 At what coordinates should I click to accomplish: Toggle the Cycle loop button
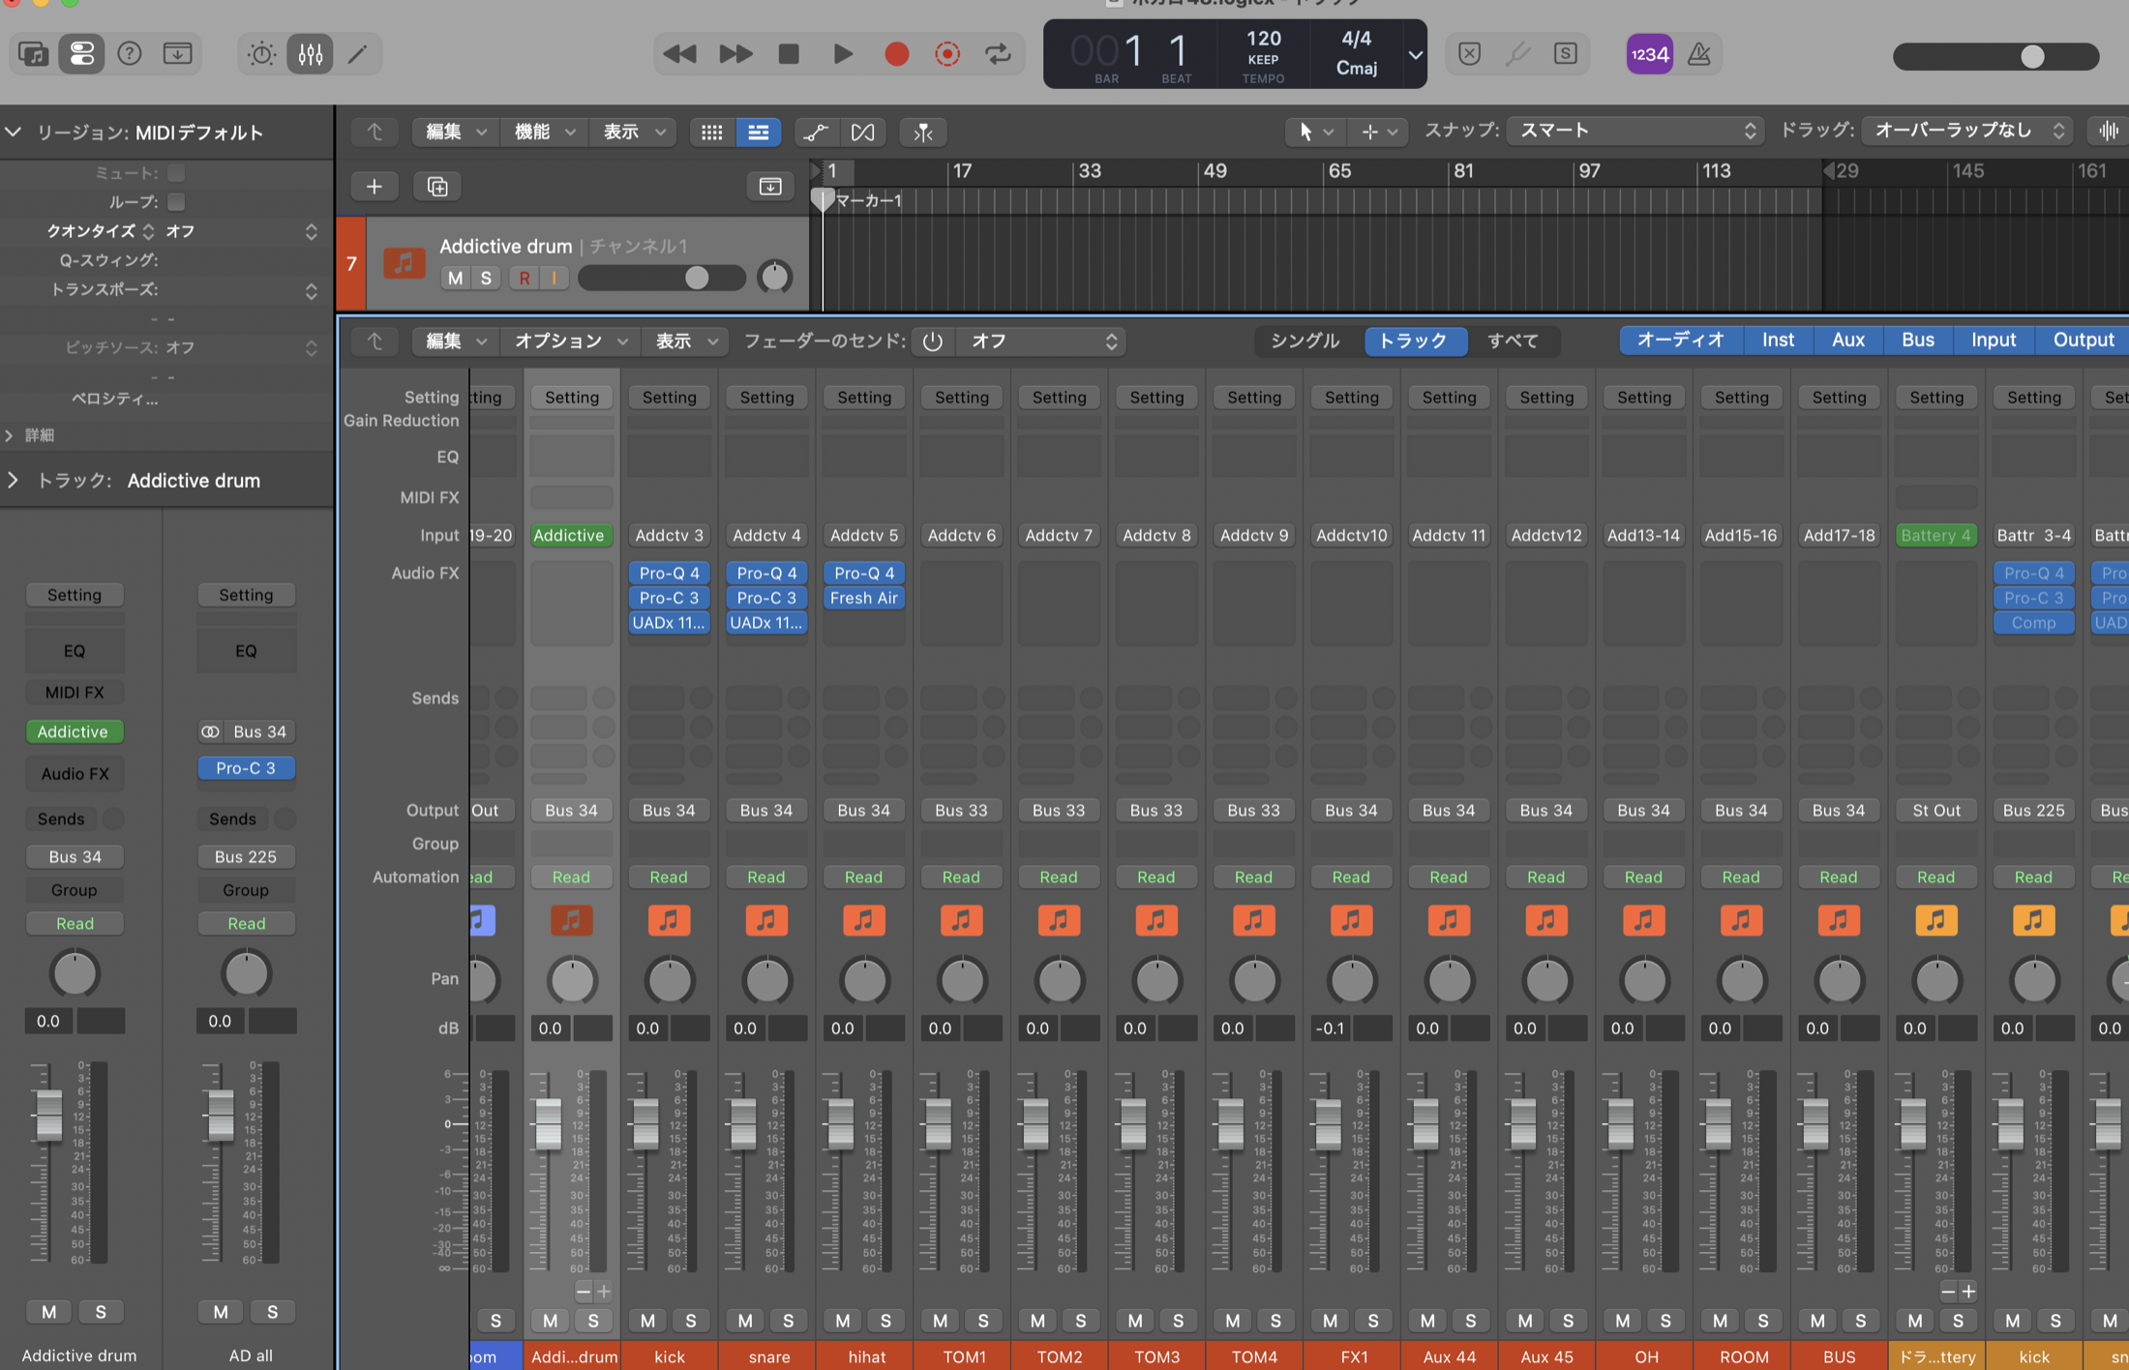point(998,54)
